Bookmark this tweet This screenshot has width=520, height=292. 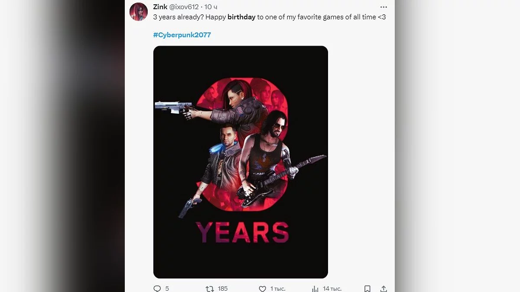[x=367, y=289]
